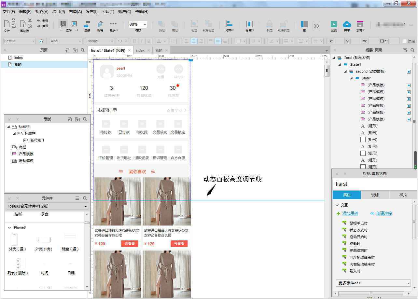
Task: Select the 拖动结束时 event
Action: [358, 251]
